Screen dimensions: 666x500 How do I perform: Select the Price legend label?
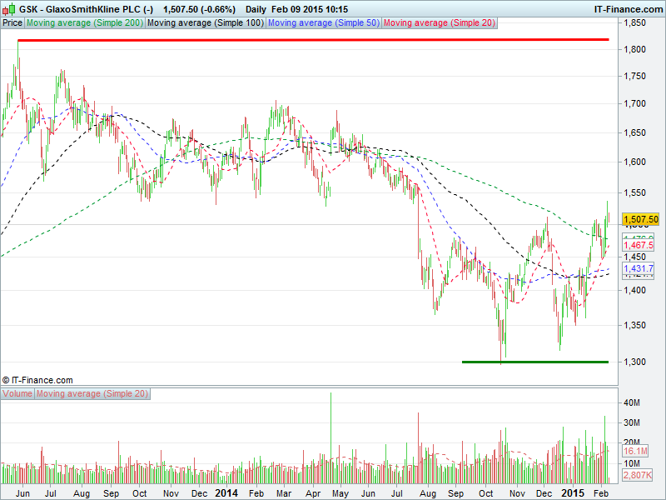point(12,22)
